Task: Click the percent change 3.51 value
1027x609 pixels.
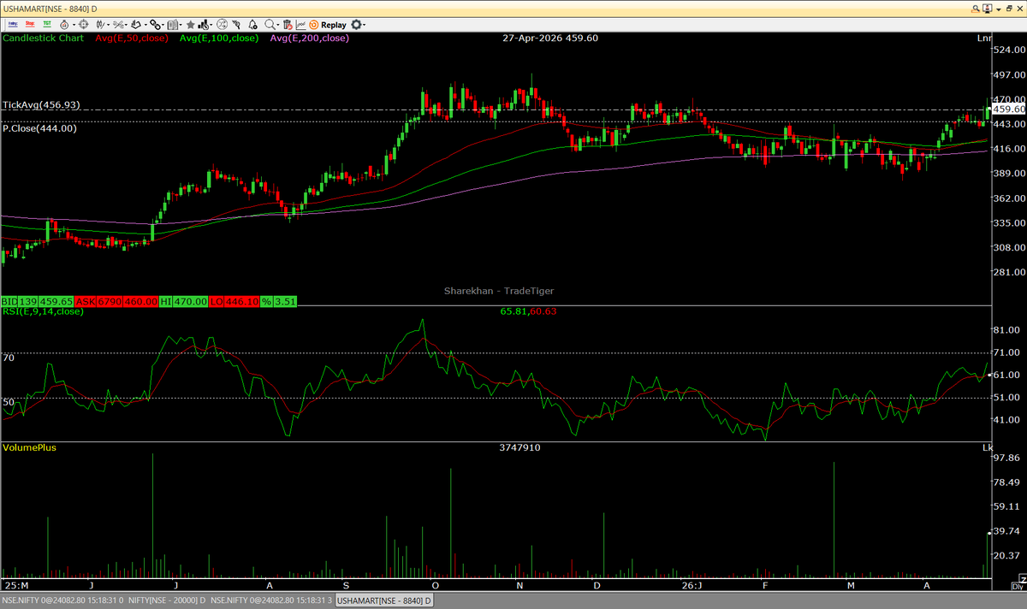Action: click(284, 301)
